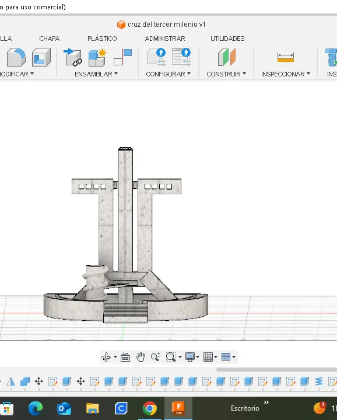
Task: Select the Shell tool in Modificar
Action: tap(41, 57)
